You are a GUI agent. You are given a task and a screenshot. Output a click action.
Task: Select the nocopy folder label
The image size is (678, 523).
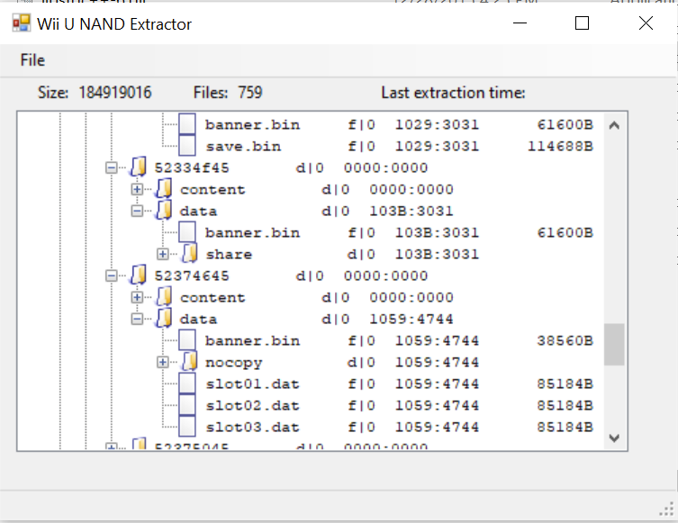(x=234, y=363)
